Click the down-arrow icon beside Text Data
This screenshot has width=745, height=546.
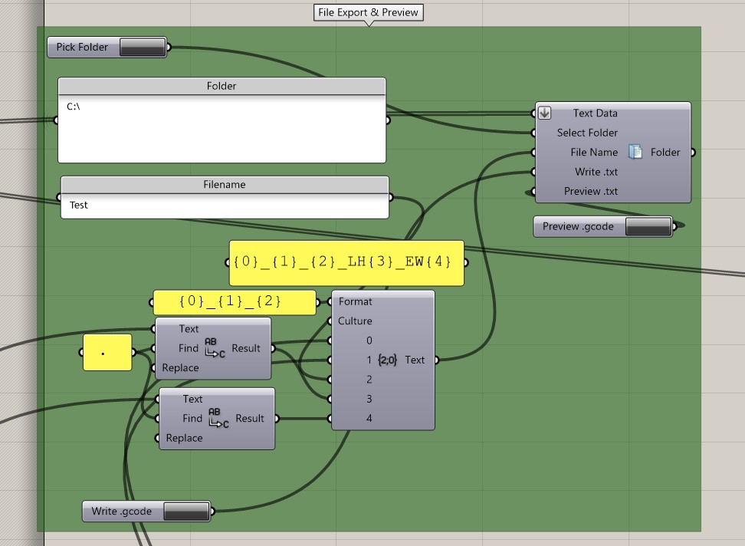tap(544, 113)
